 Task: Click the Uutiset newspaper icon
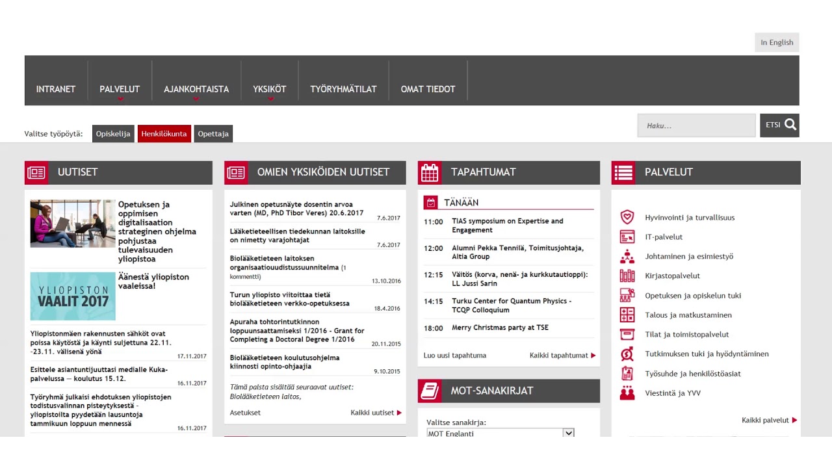[x=36, y=172]
